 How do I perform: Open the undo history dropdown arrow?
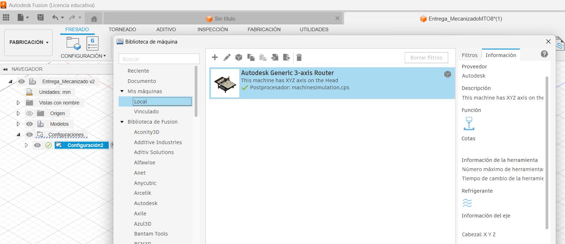point(63,18)
